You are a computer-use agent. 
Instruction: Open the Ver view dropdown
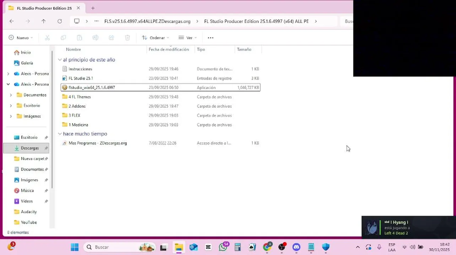point(188,38)
